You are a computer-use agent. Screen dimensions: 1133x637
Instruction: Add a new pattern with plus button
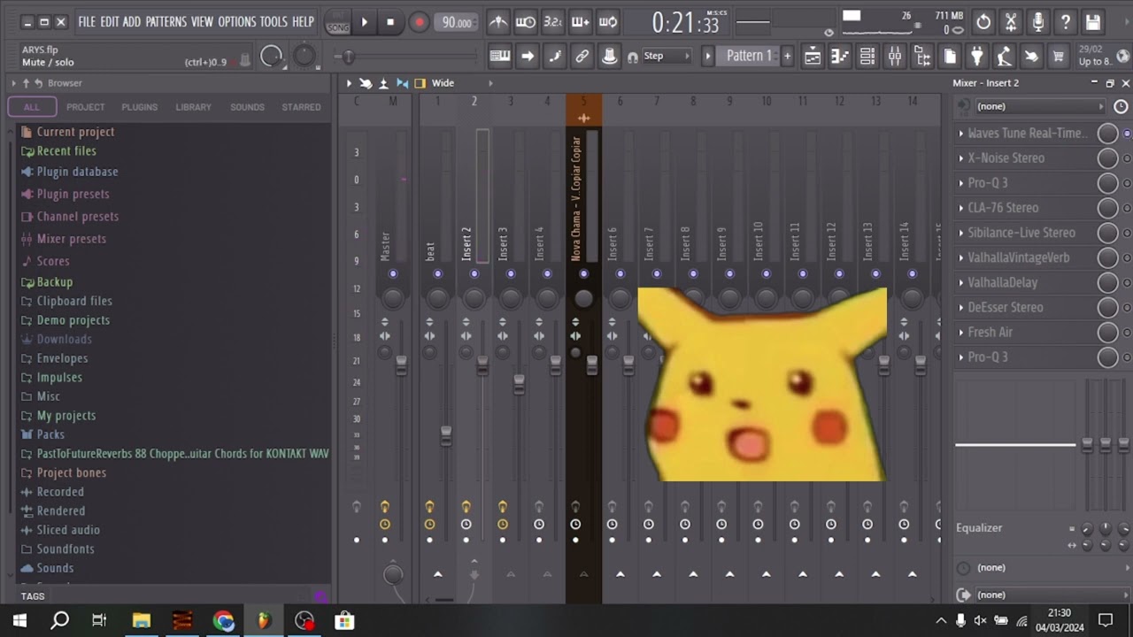click(x=787, y=57)
